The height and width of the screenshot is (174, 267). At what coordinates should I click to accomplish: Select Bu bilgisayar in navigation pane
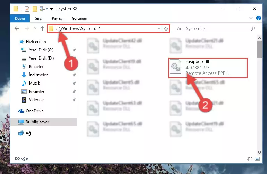(x=44, y=122)
